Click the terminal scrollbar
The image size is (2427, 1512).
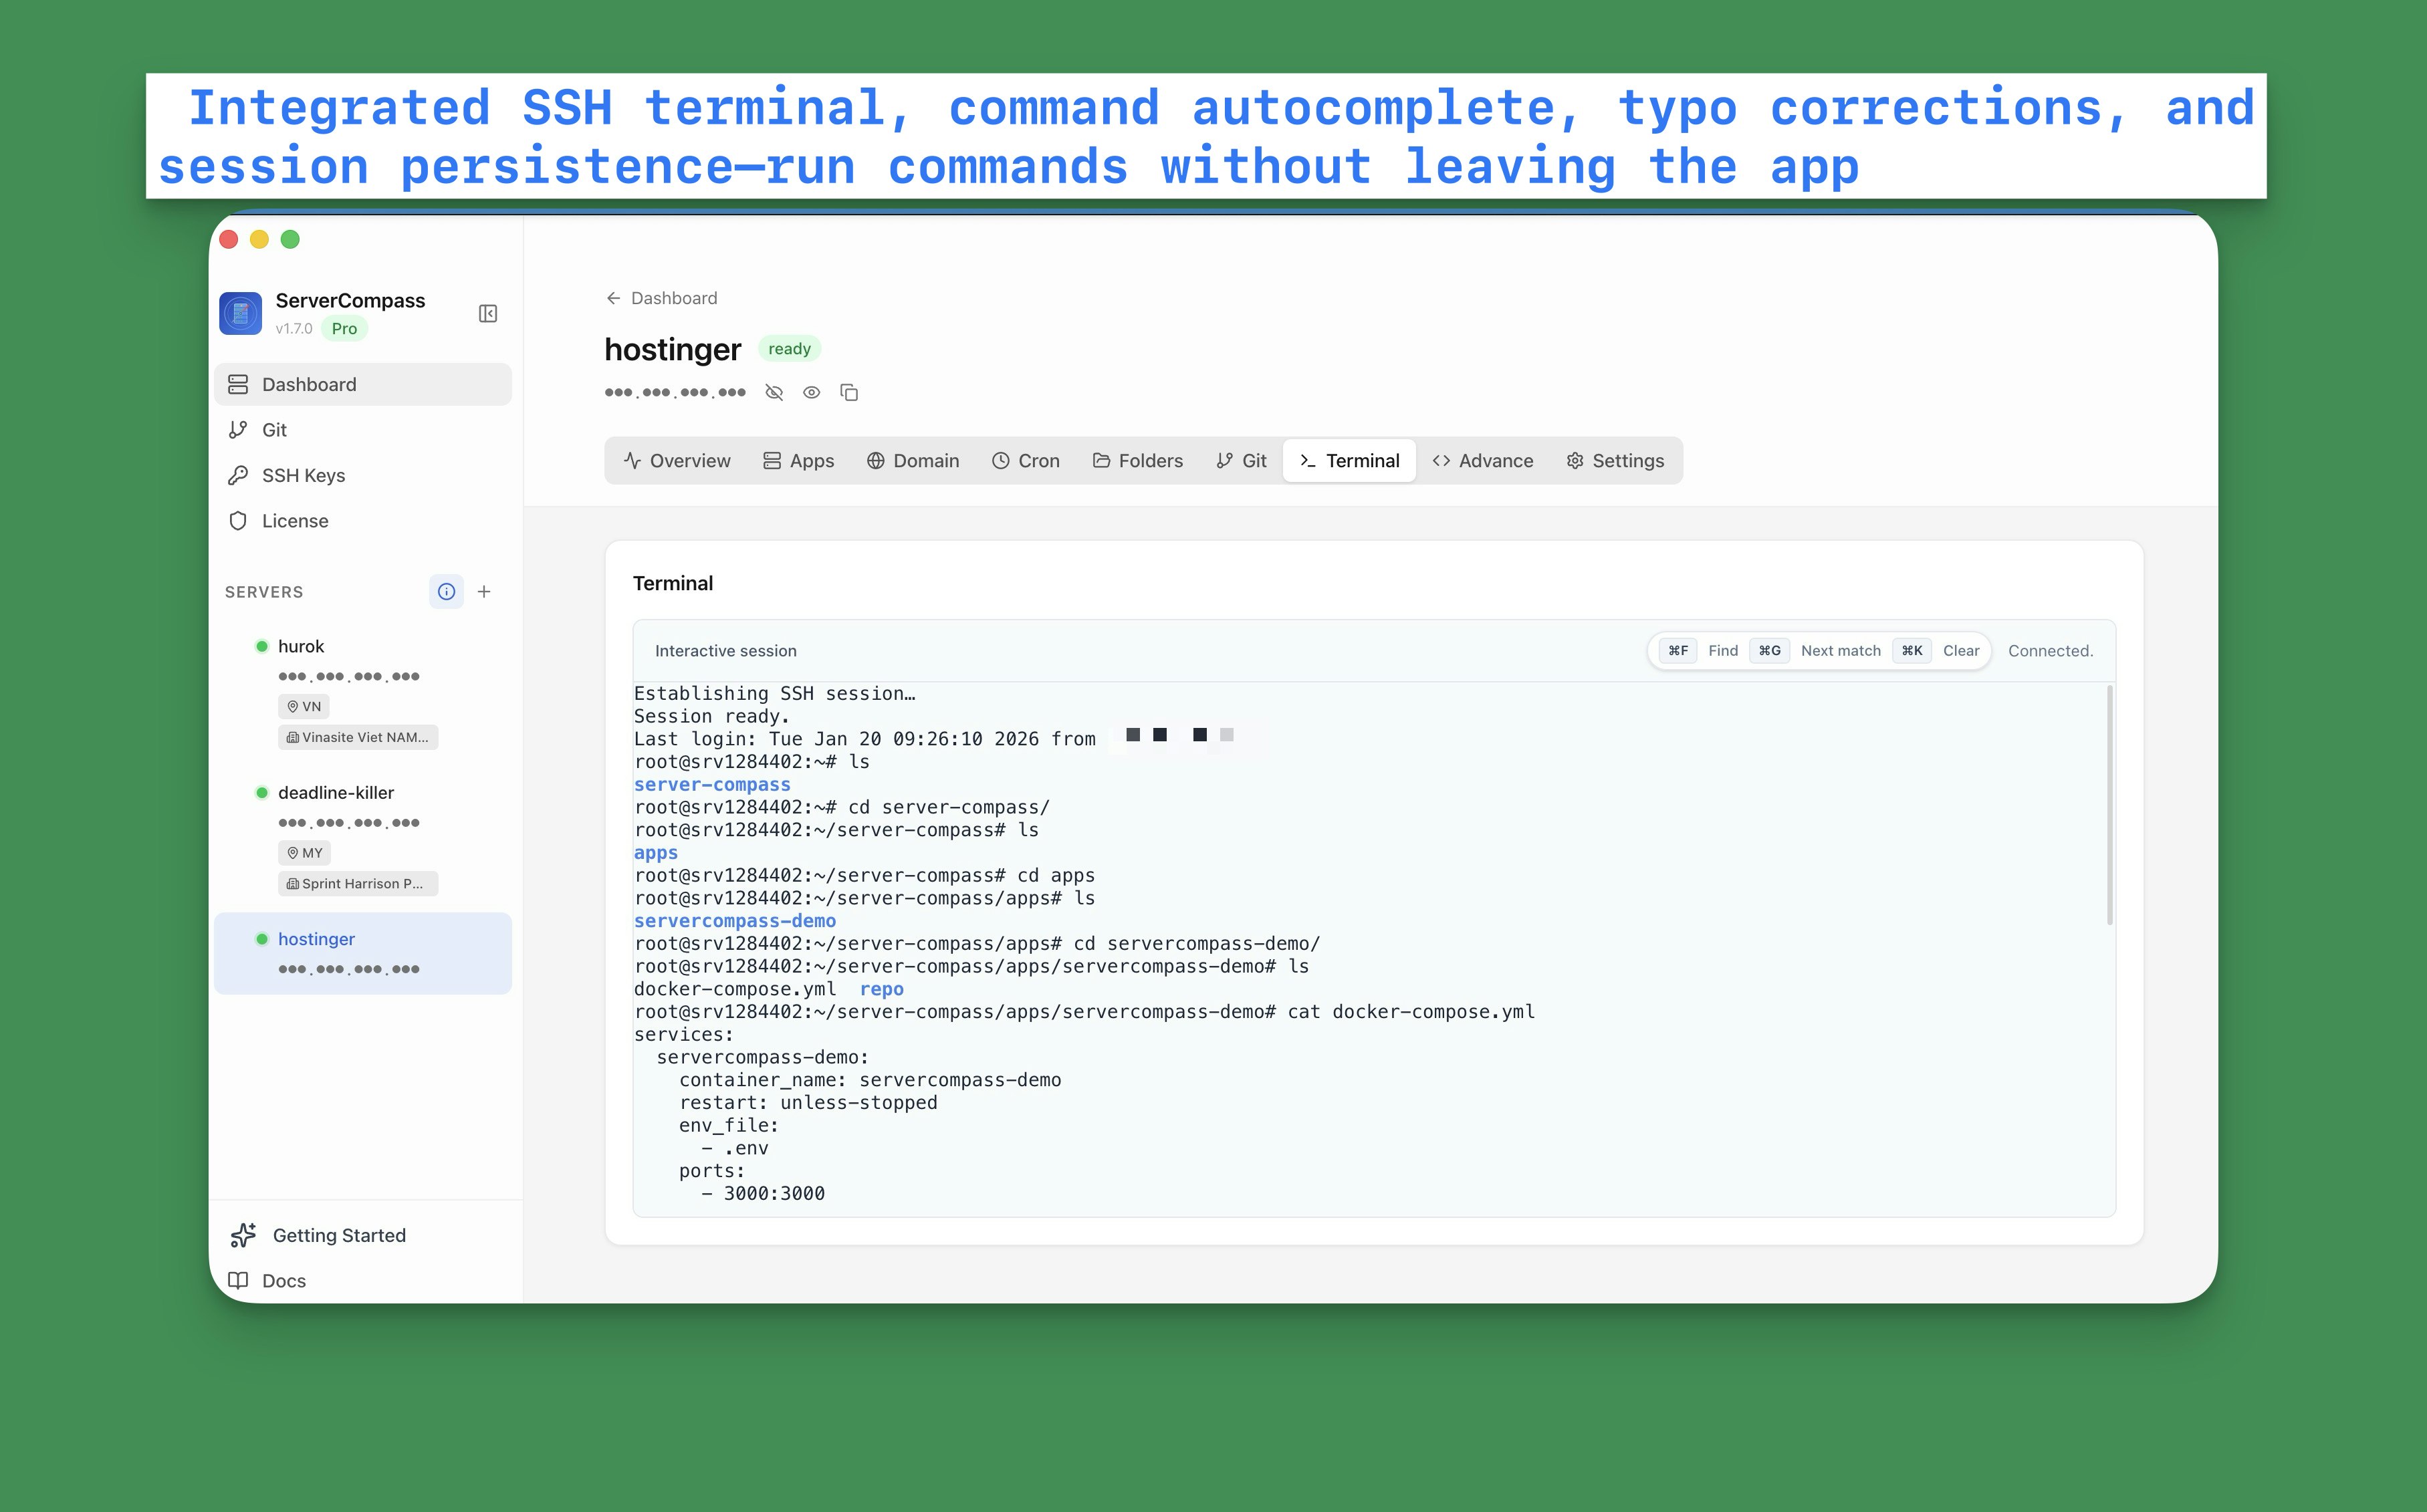[x=2110, y=805]
